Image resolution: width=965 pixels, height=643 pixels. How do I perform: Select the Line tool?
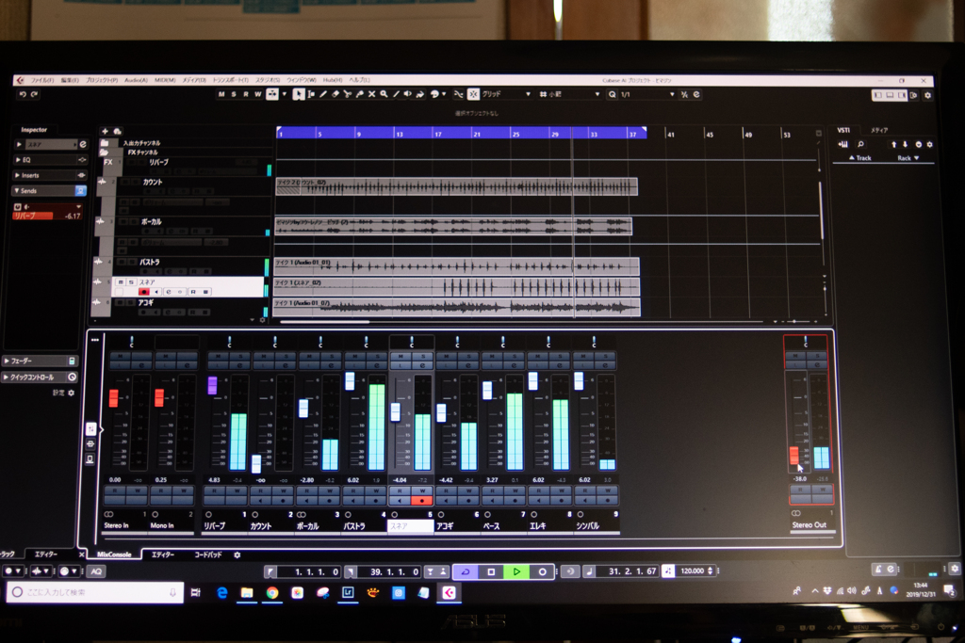pyautogui.click(x=396, y=94)
